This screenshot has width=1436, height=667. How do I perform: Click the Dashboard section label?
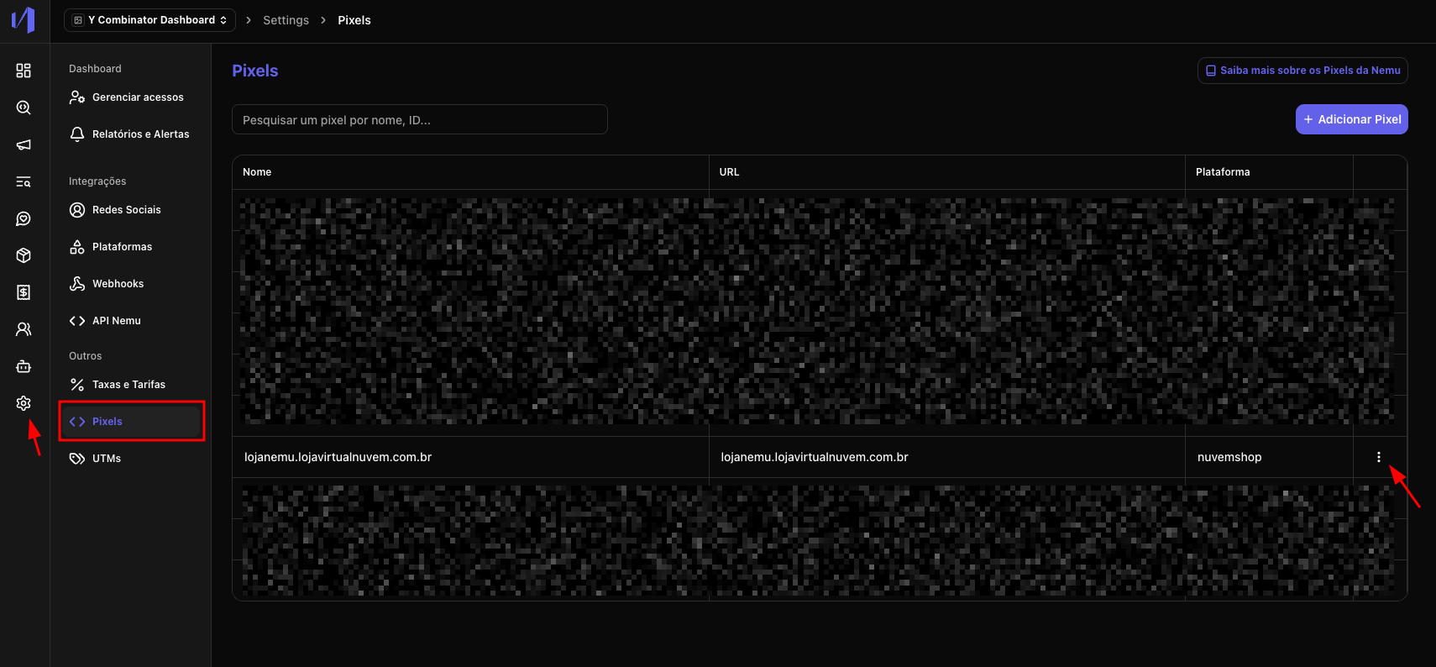(95, 69)
